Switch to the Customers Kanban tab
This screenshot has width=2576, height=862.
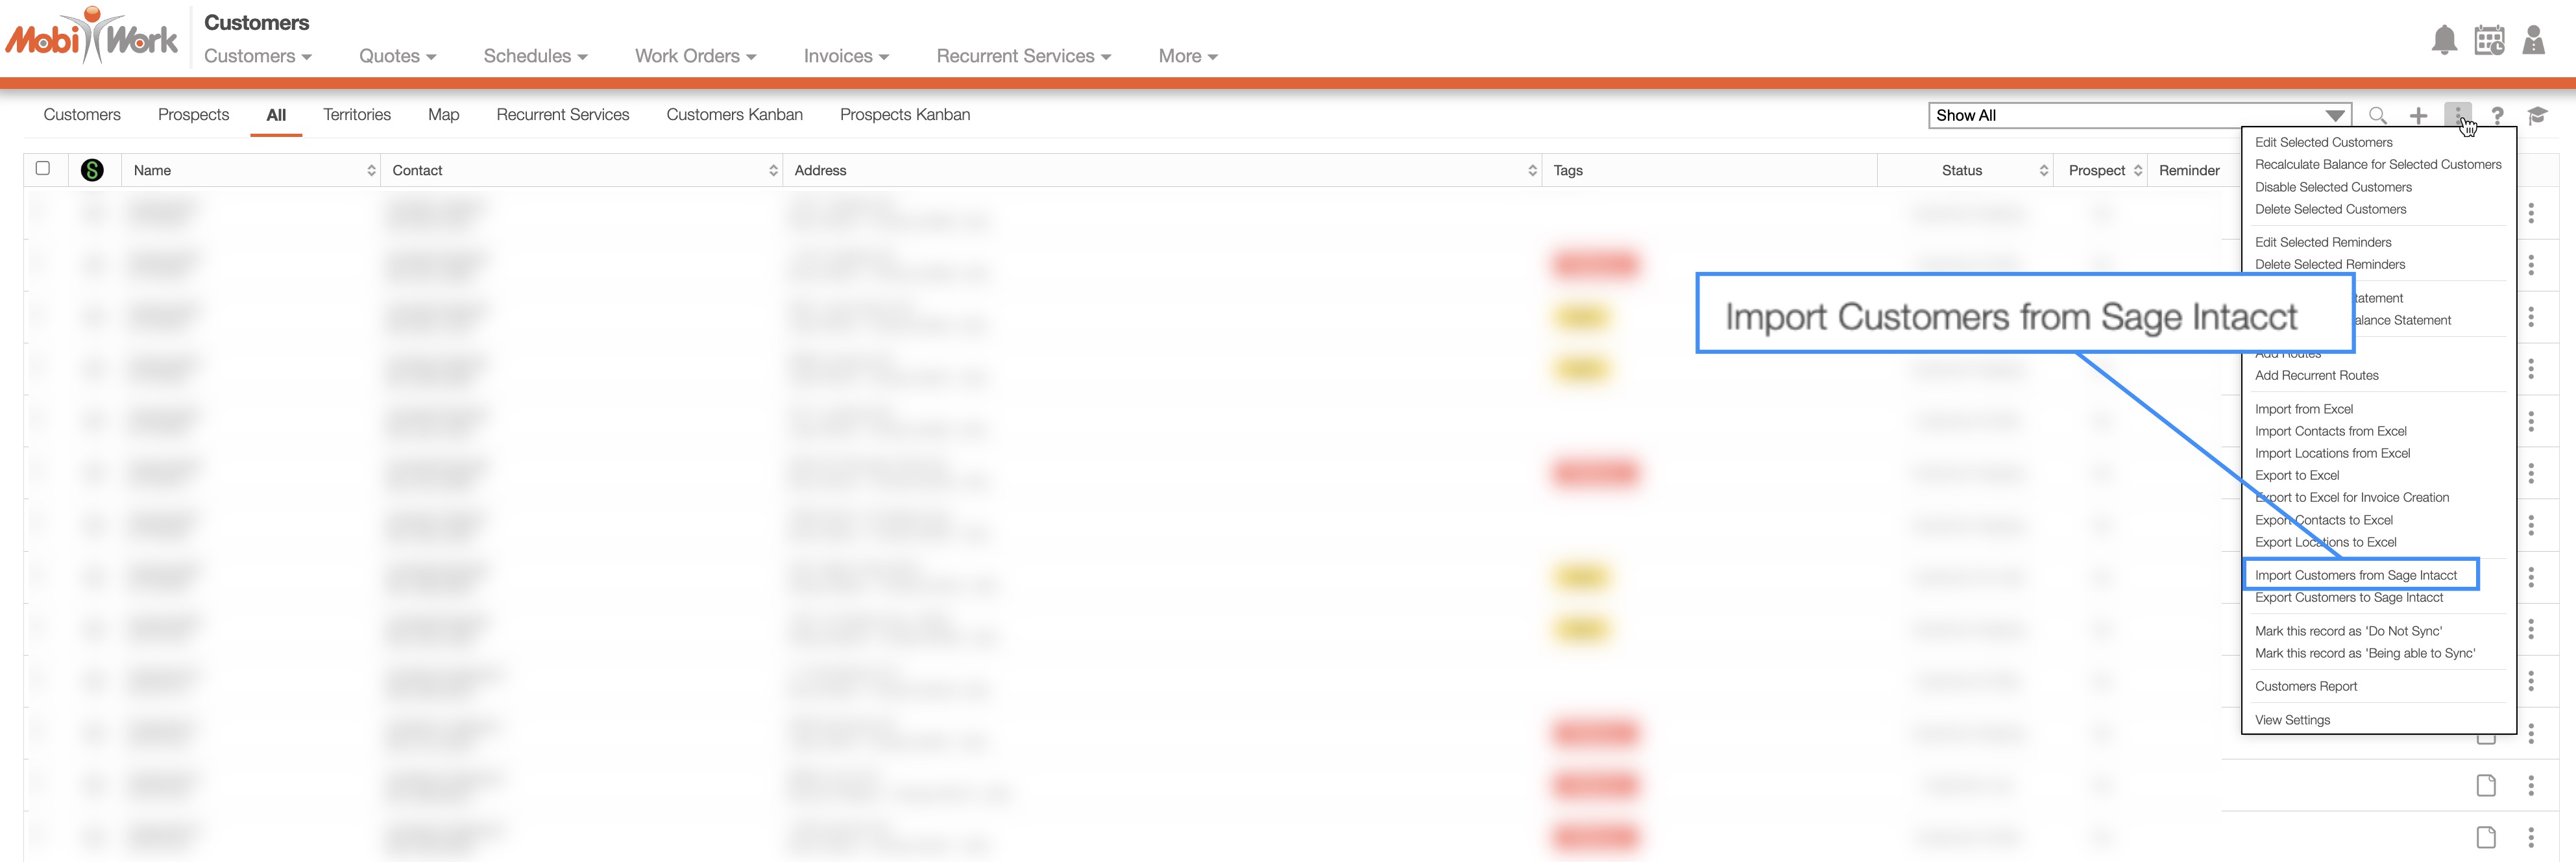734,115
